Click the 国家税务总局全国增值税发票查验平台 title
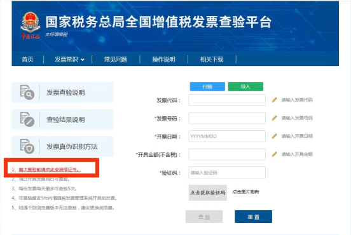351x235 pixels. pos(158,22)
